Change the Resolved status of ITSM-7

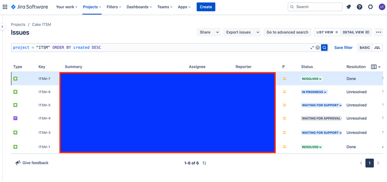(x=312, y=79)
